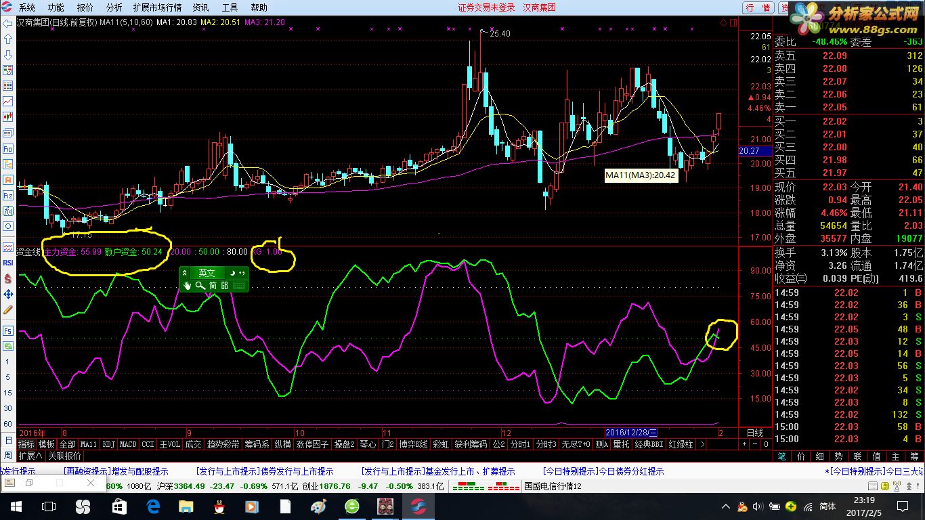The width and height of the screenshot is (925, 520).
Task: Select the 涨停因子 indicator tab
Action: pyautogui.click(x=312, y=444)
